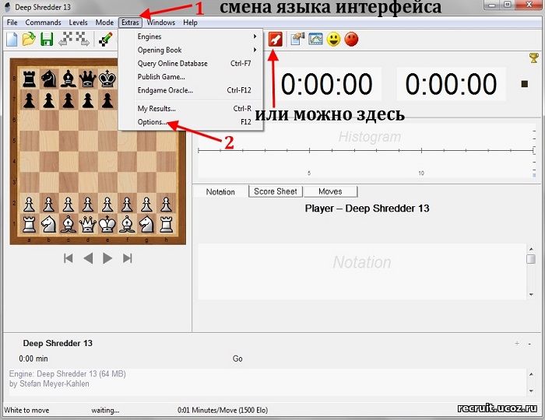
Task: Click the left clock showing 0:00:00
Action: coord(327,84)
